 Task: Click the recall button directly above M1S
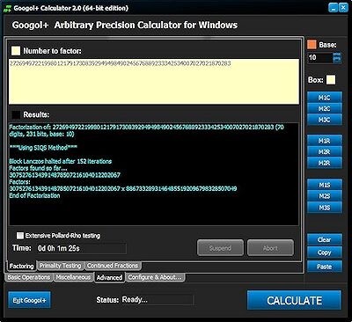point(325,163)
